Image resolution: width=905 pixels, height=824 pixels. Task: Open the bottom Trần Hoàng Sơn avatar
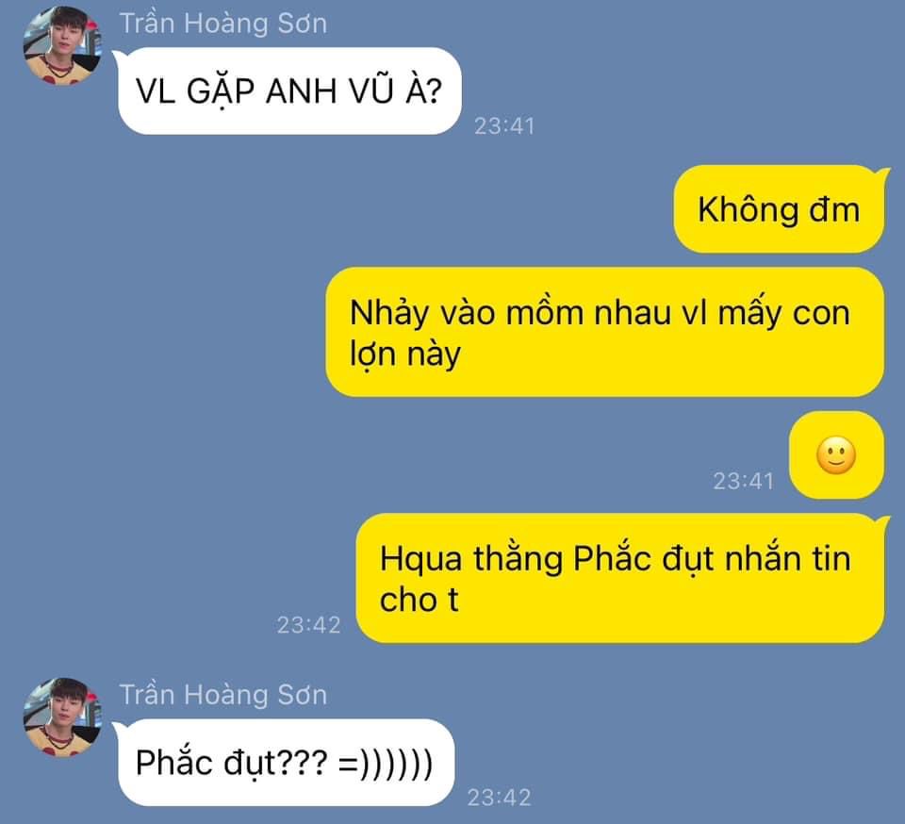point(62,717)
